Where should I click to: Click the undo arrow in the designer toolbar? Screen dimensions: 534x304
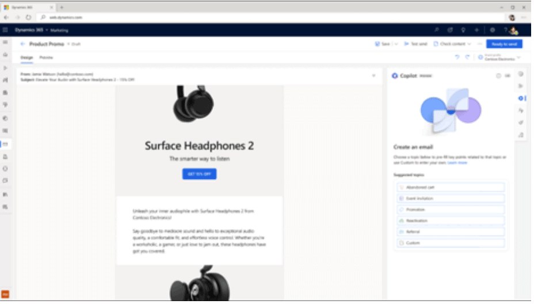(x=457, y=57)
